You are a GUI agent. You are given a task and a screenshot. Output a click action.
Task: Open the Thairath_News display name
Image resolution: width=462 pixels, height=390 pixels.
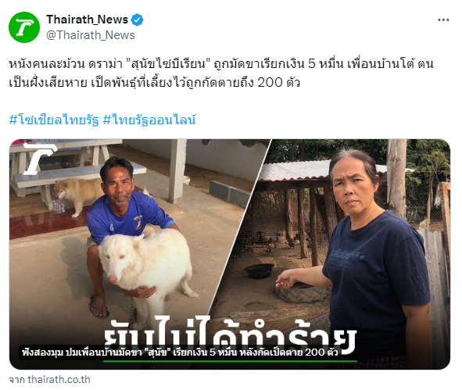[88, 20]
